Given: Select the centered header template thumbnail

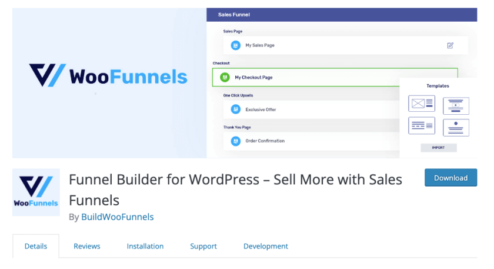Looking at the screenshot, I should [x=456, y=105].
